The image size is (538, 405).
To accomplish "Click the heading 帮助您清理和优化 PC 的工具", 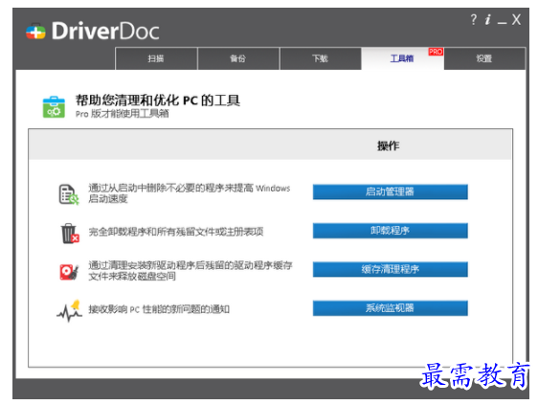I will [158, 101].
